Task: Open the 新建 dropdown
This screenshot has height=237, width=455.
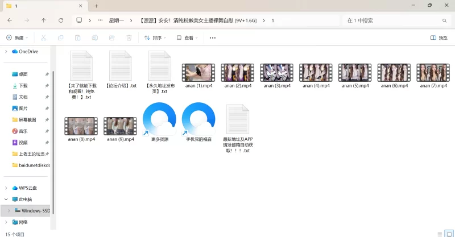Action: tap(17, 38)
